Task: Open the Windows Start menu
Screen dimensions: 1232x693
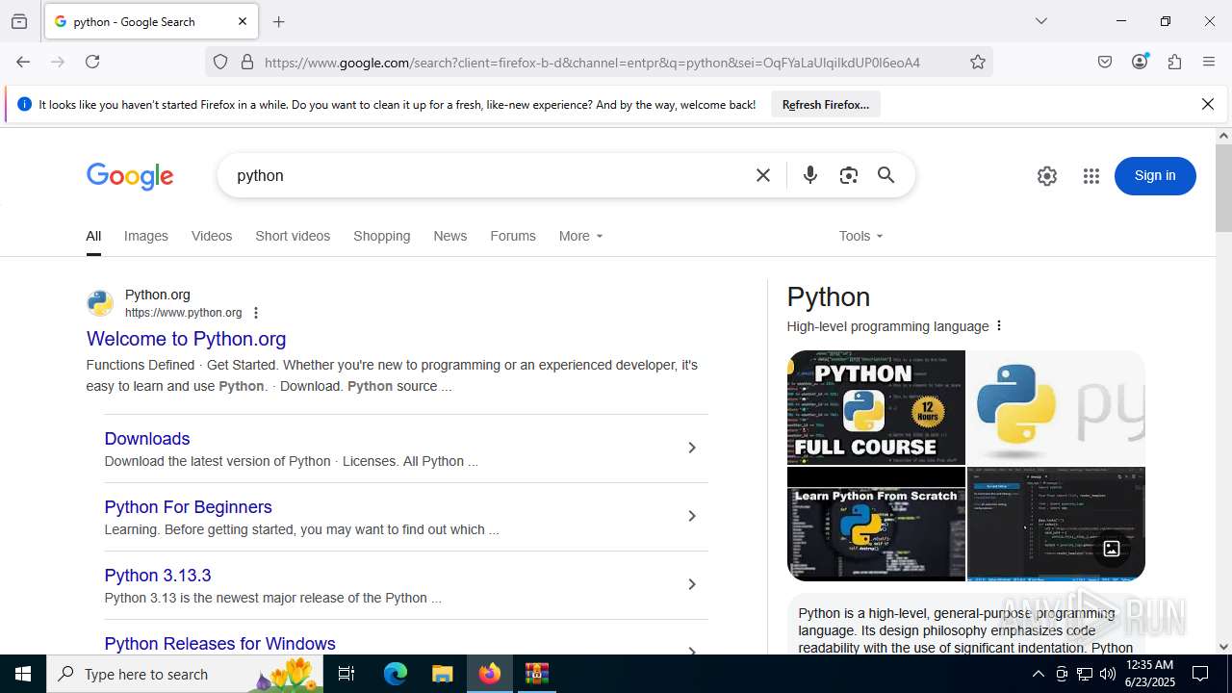Action: click(x=23, y=674)
